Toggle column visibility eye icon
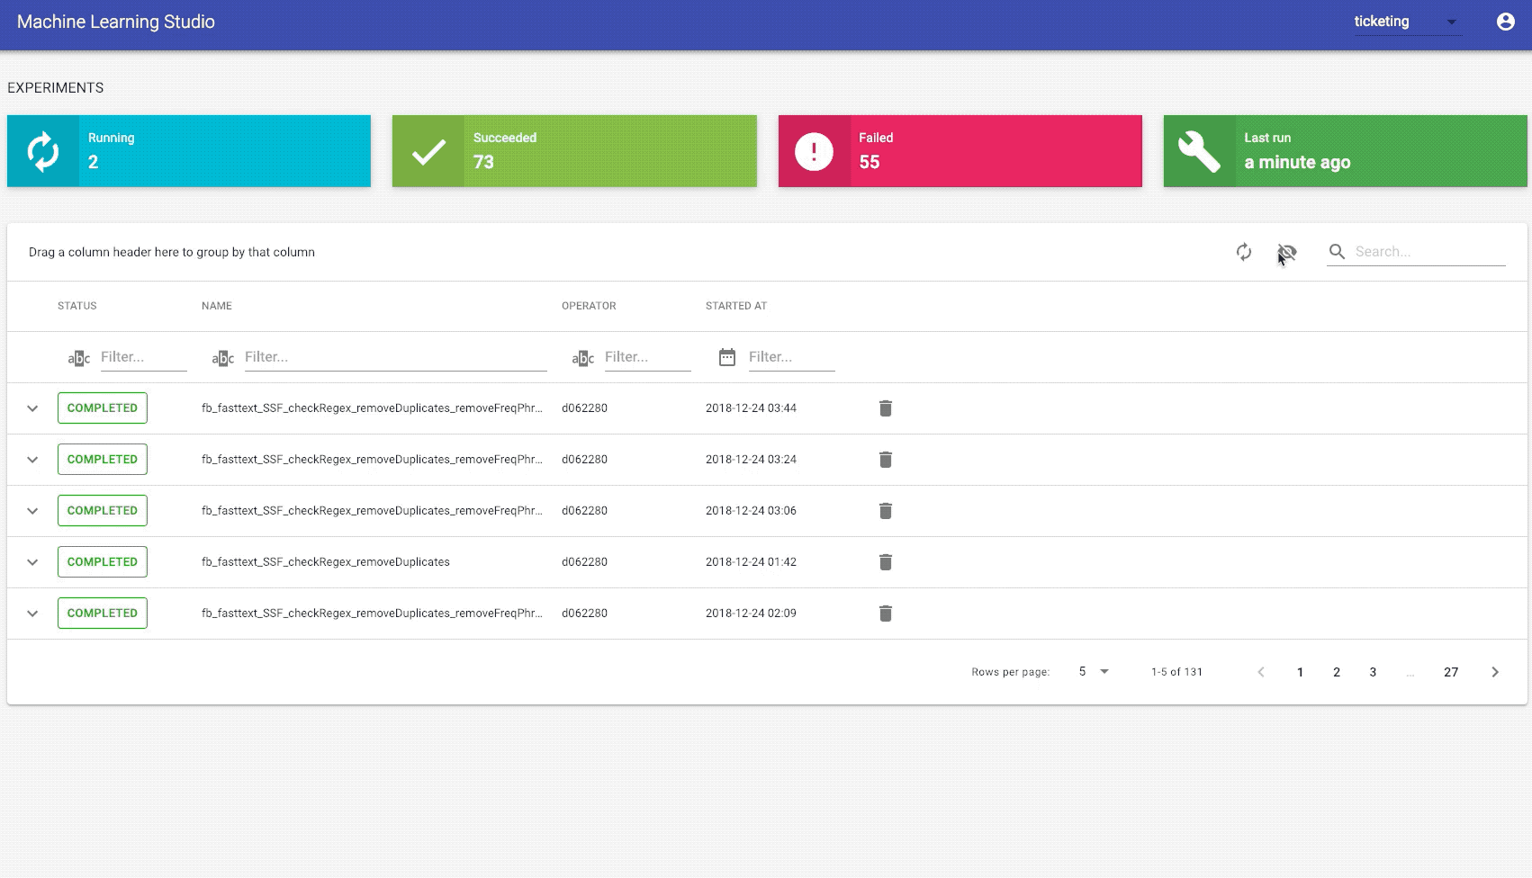The width and height of the screenshot is (1532, 878). 1287,252
